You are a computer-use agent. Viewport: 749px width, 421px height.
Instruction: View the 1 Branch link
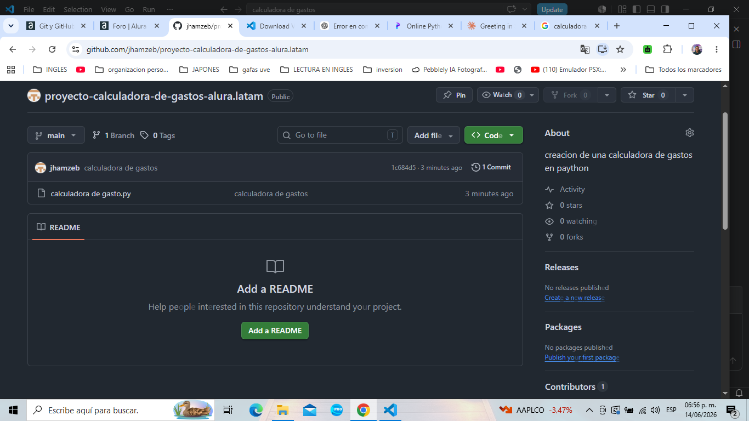click(x=114, y=135)
